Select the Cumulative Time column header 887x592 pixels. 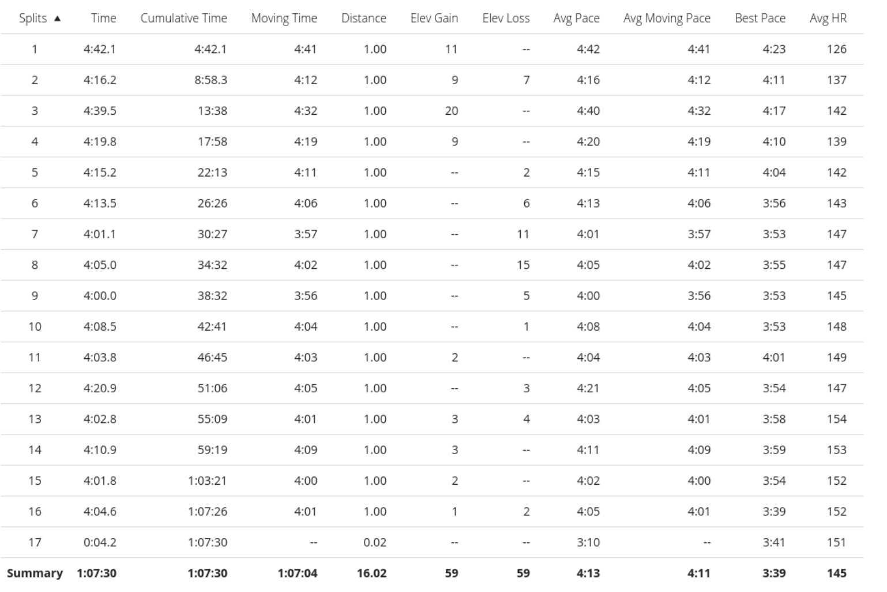[183, 18]
